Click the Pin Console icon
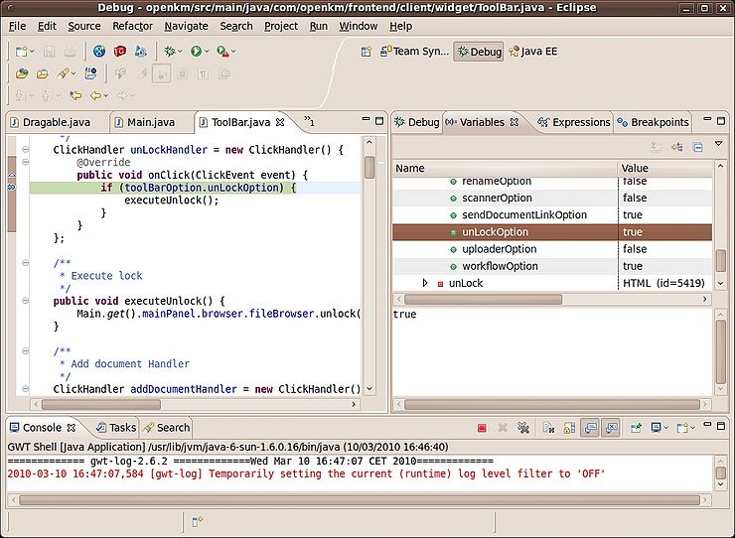735x538 pixels. tap(636, 428)
